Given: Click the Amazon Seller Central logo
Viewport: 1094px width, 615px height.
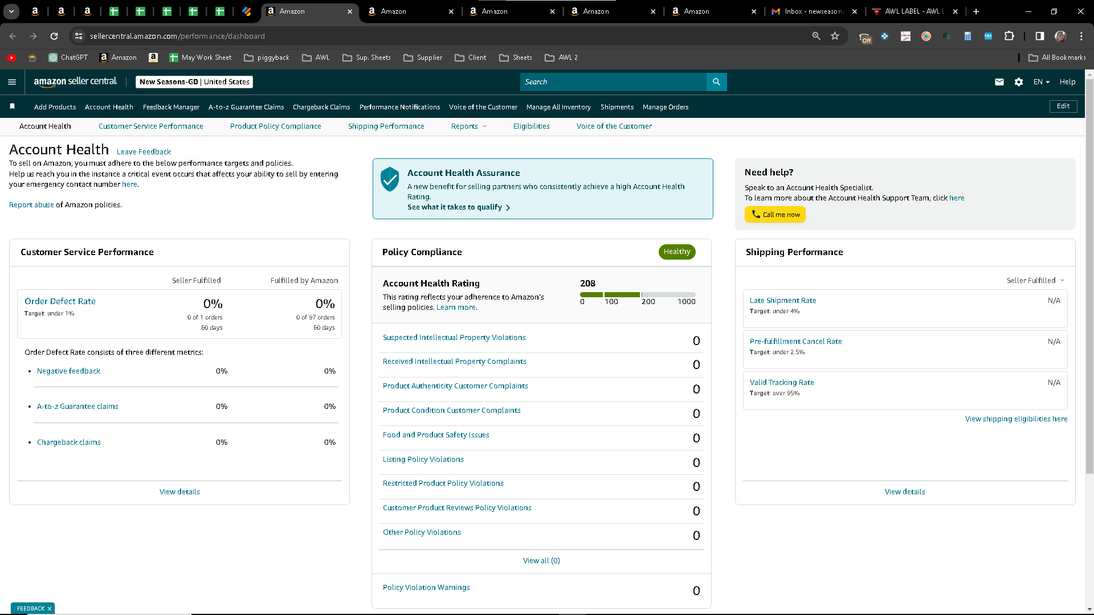Looking at the screenshot, I should (75, 81).
